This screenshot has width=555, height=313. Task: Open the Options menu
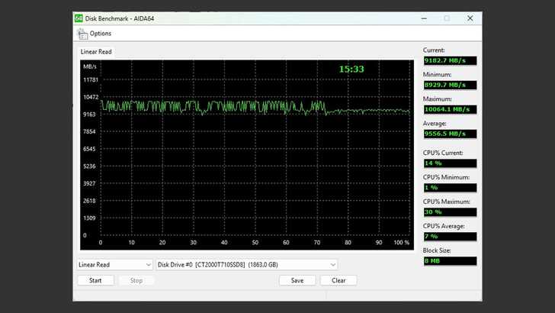tap(100, 34)
